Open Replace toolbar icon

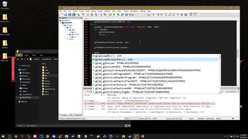105,15
